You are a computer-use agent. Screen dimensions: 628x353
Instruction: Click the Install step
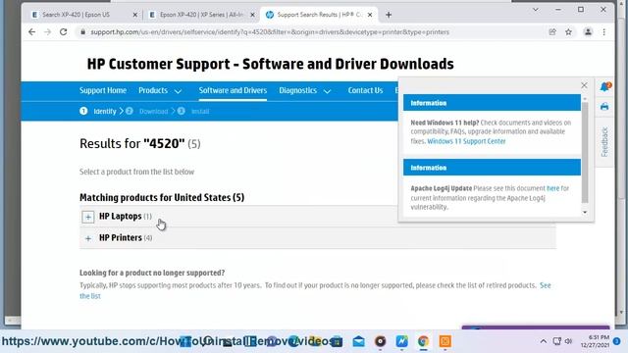[193, 111]
